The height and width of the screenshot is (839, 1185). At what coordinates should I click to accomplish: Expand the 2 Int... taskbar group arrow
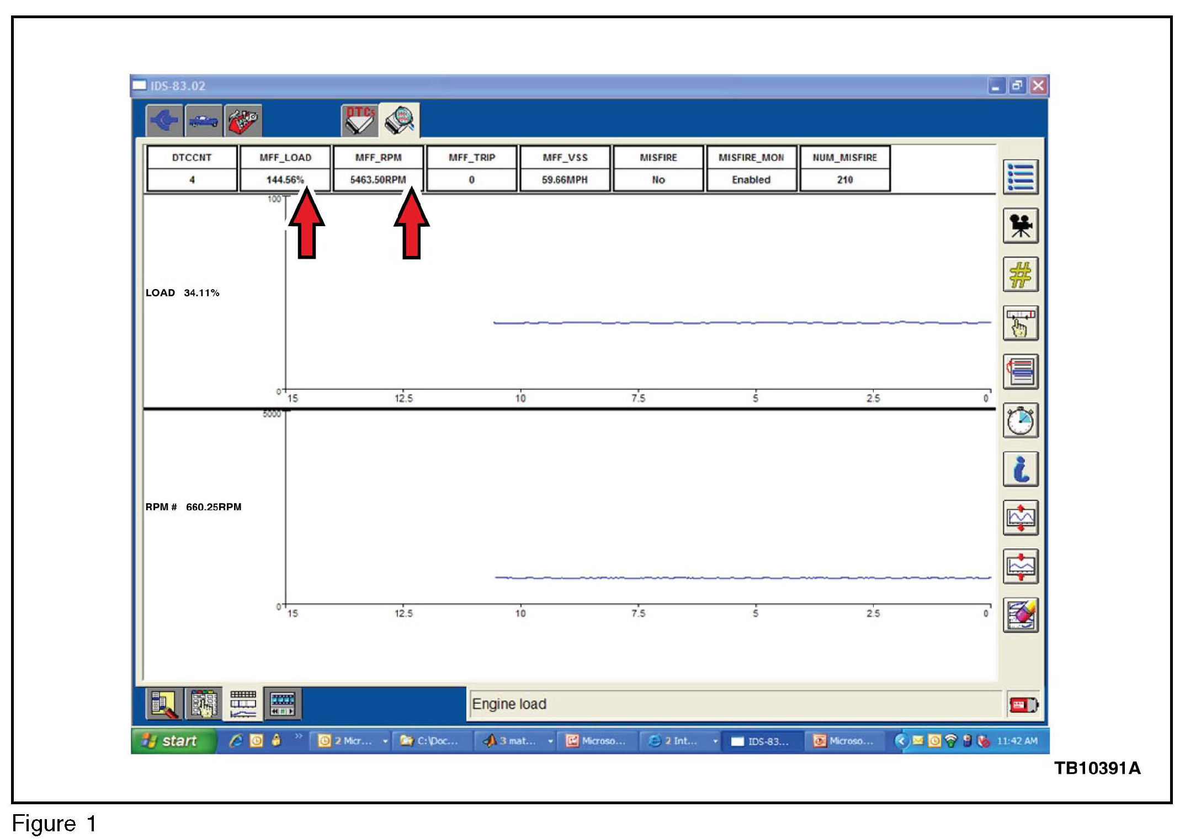[715, 741]
